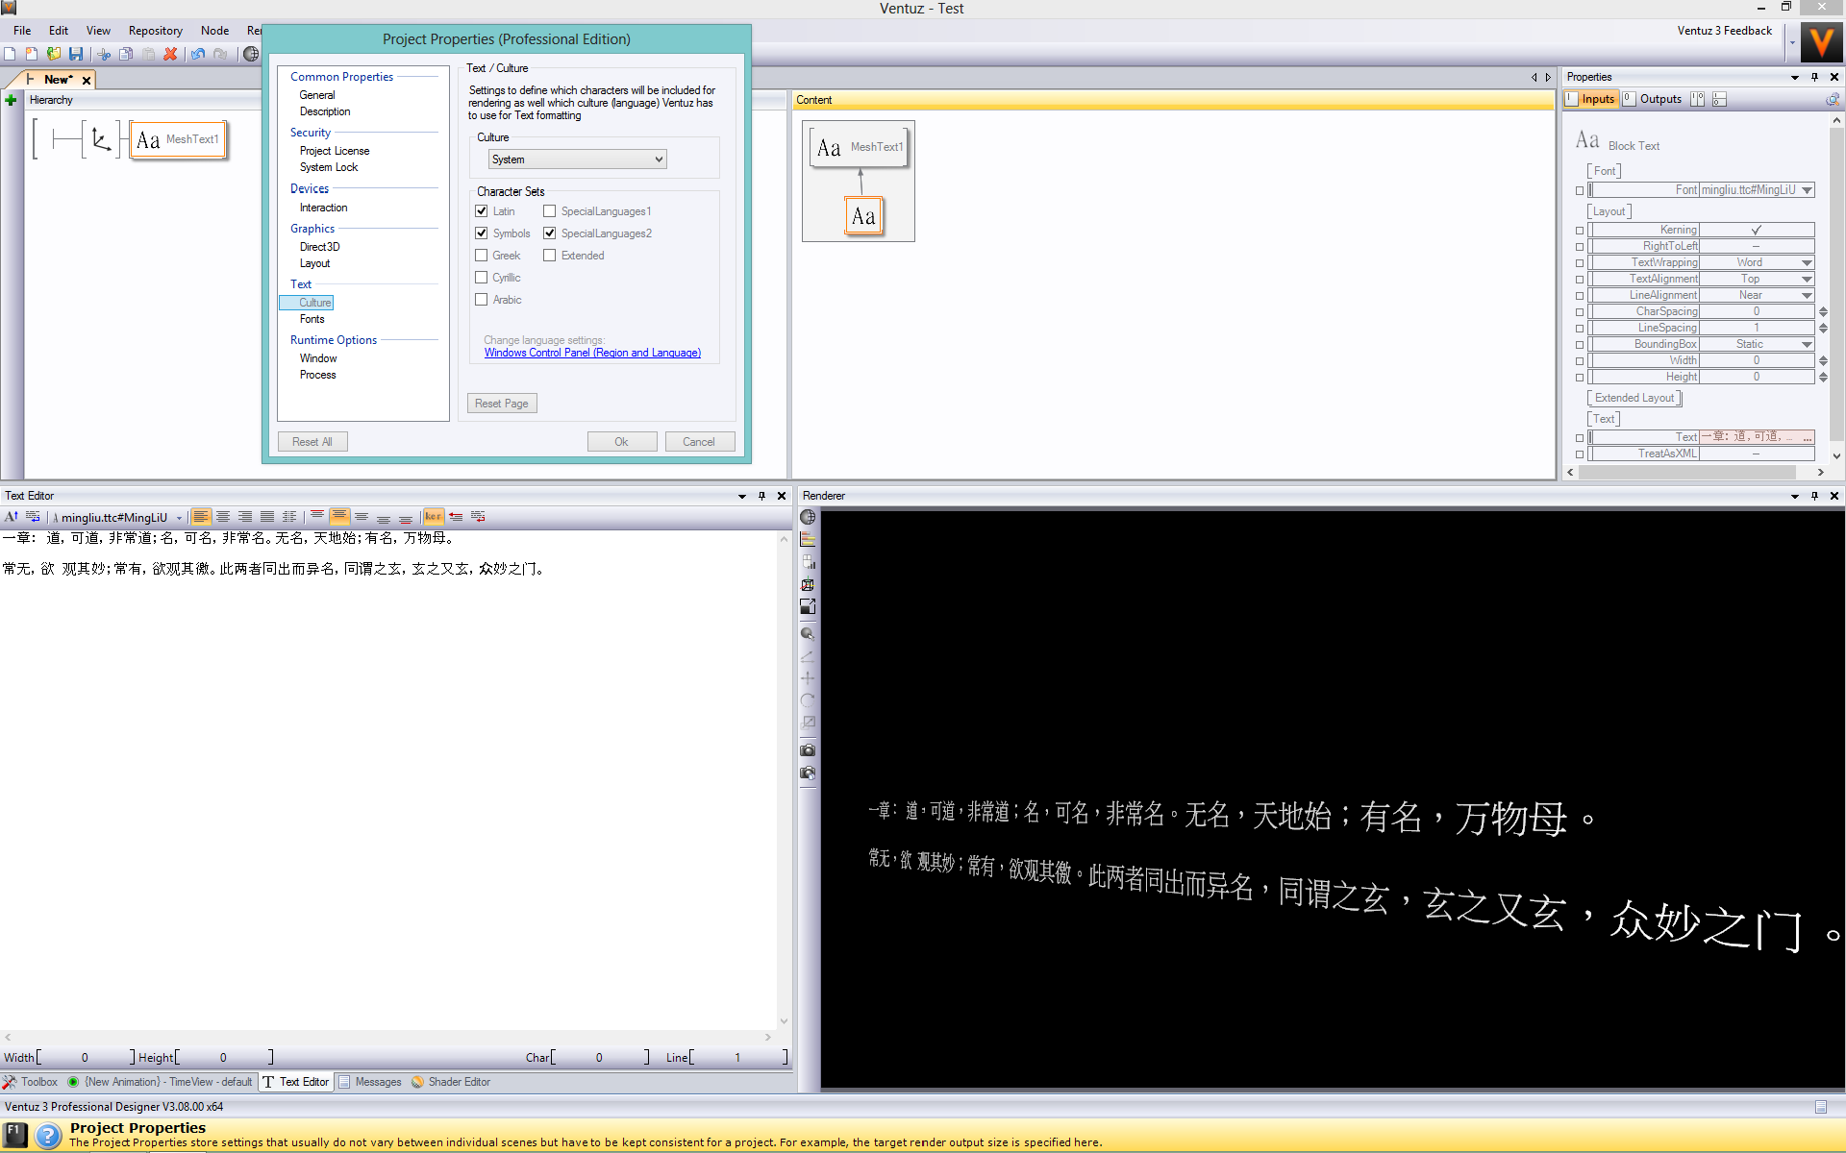Click the globe icon in Renderer sidebar
1846x1153 pixels.
click(x=808, y=518)
